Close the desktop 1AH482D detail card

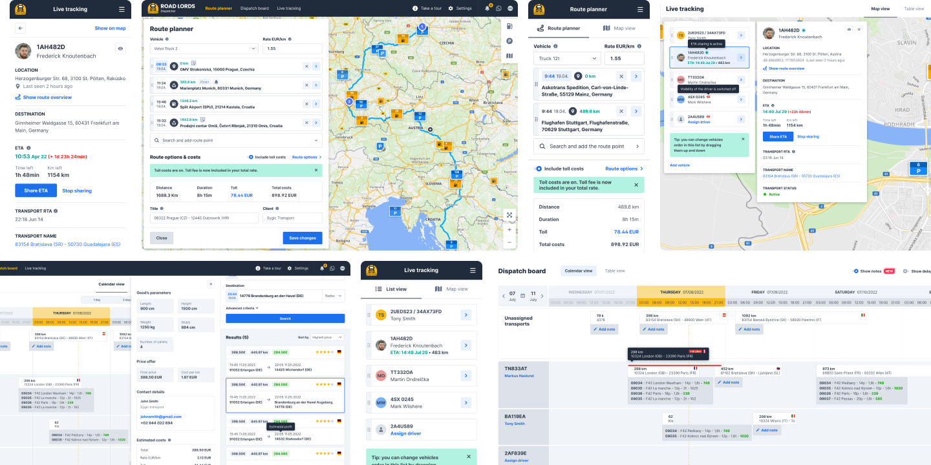[859, 30]
